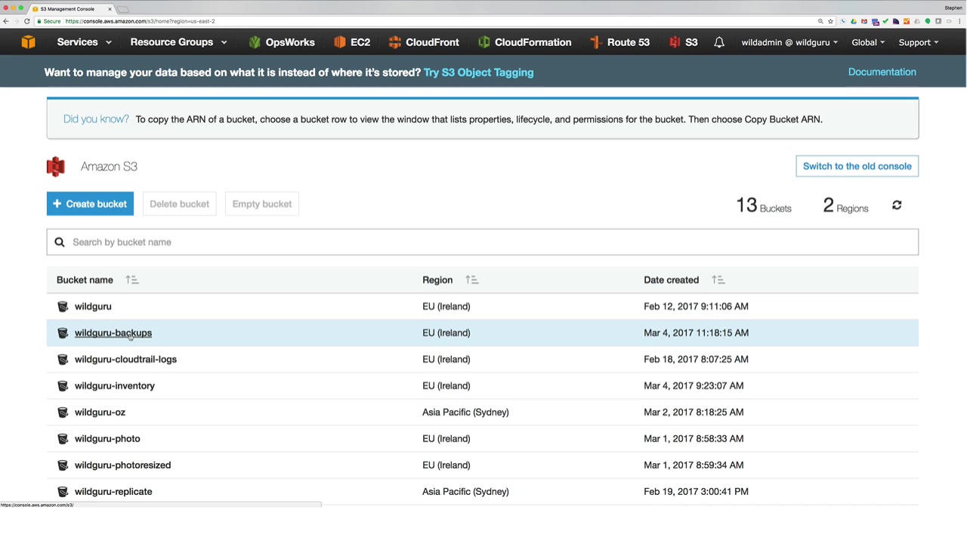This screenshot has height=544, width=967.
Task: Focus the Search by bucket name field
Action: pos(483,243)
